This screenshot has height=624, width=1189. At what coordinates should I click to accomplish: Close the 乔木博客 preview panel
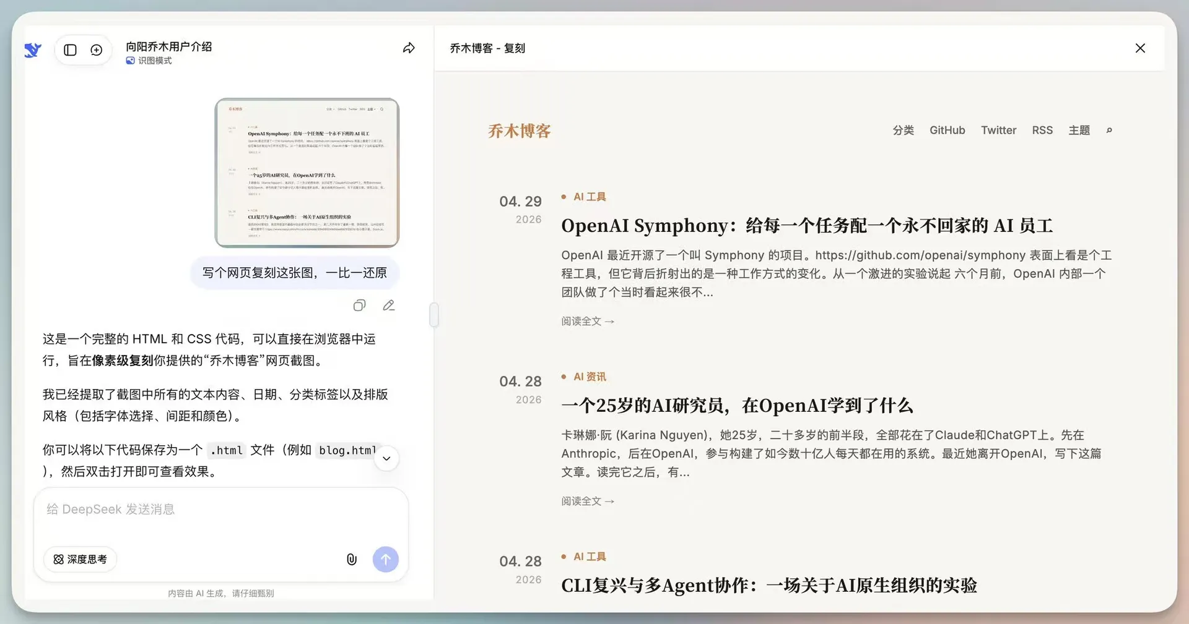pos(1140,48)
